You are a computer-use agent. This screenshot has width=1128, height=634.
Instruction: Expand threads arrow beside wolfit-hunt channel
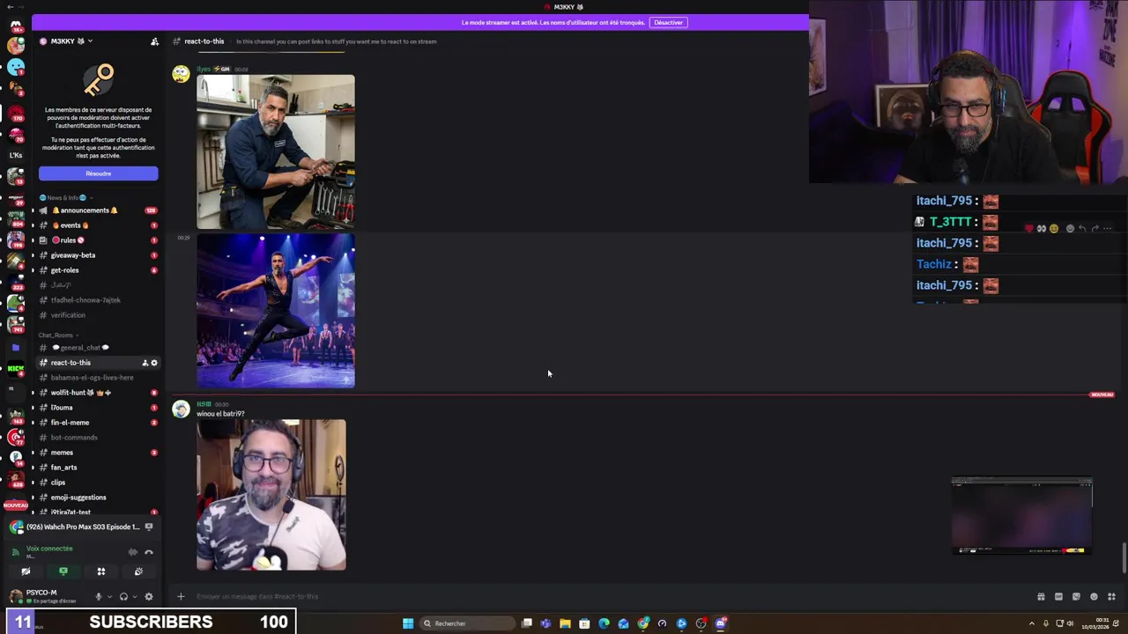tap(33, 393)
